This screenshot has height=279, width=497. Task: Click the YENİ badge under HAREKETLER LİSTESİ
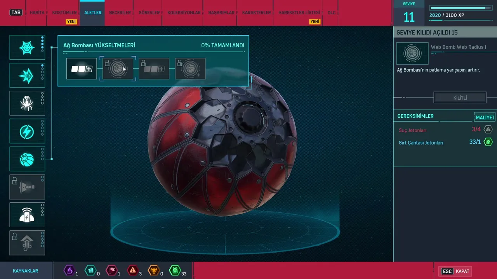coord(315,22)
